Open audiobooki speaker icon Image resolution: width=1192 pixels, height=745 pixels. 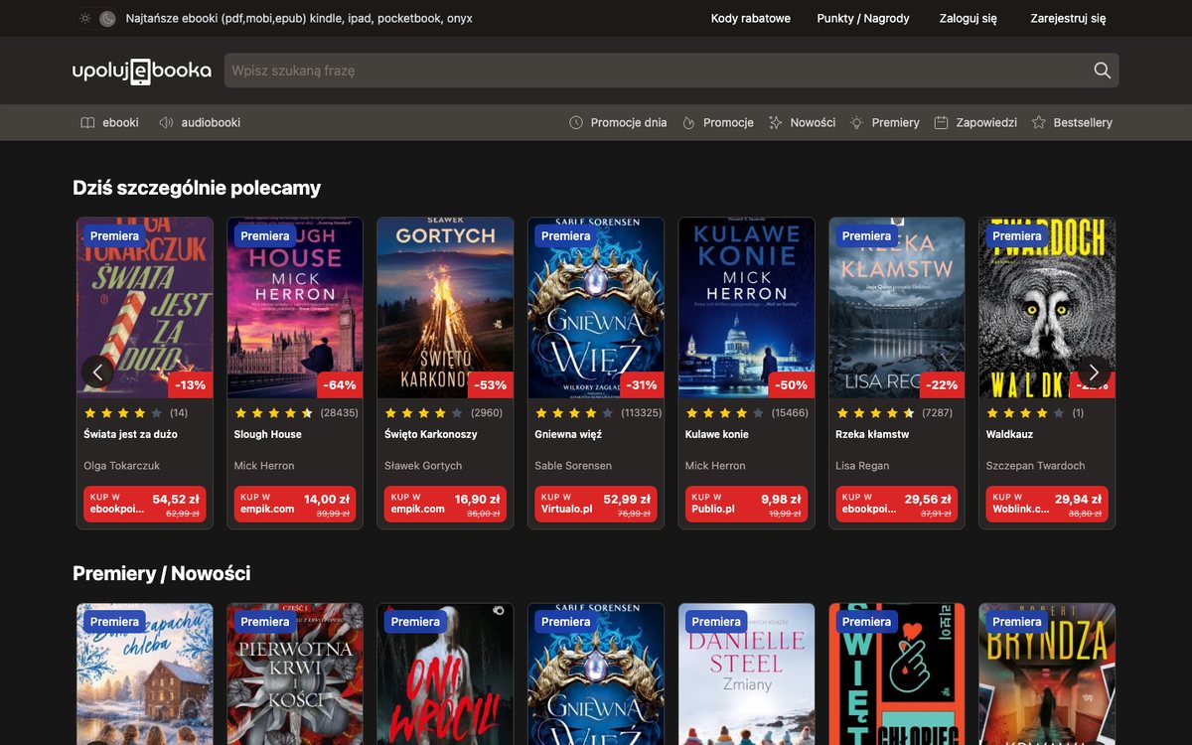pyautogui.click(x=166, y=123)
